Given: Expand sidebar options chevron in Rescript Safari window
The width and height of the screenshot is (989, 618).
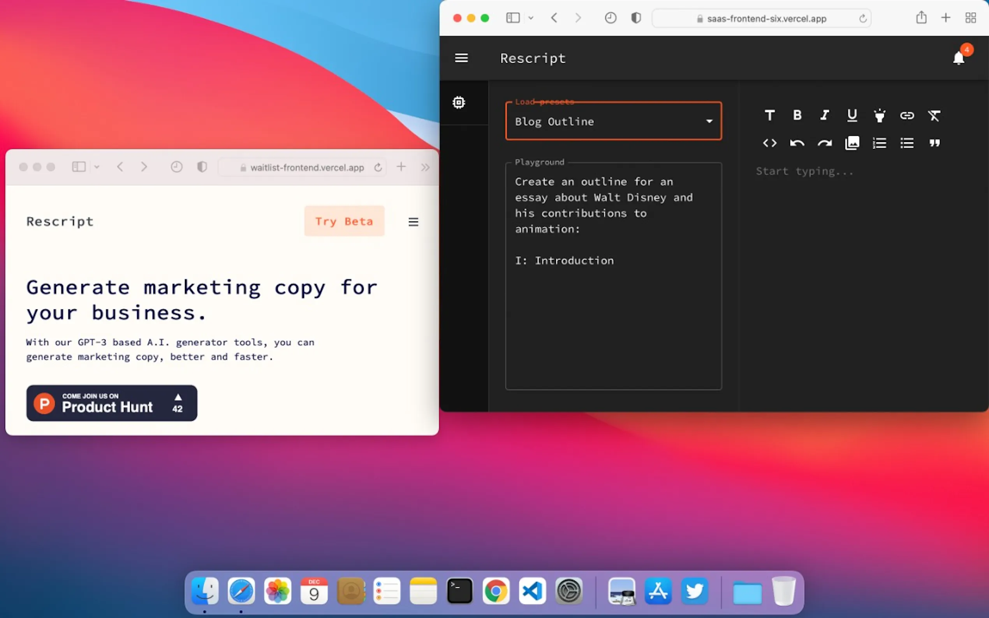Looking at the screenshot, I should pos(531,18).
